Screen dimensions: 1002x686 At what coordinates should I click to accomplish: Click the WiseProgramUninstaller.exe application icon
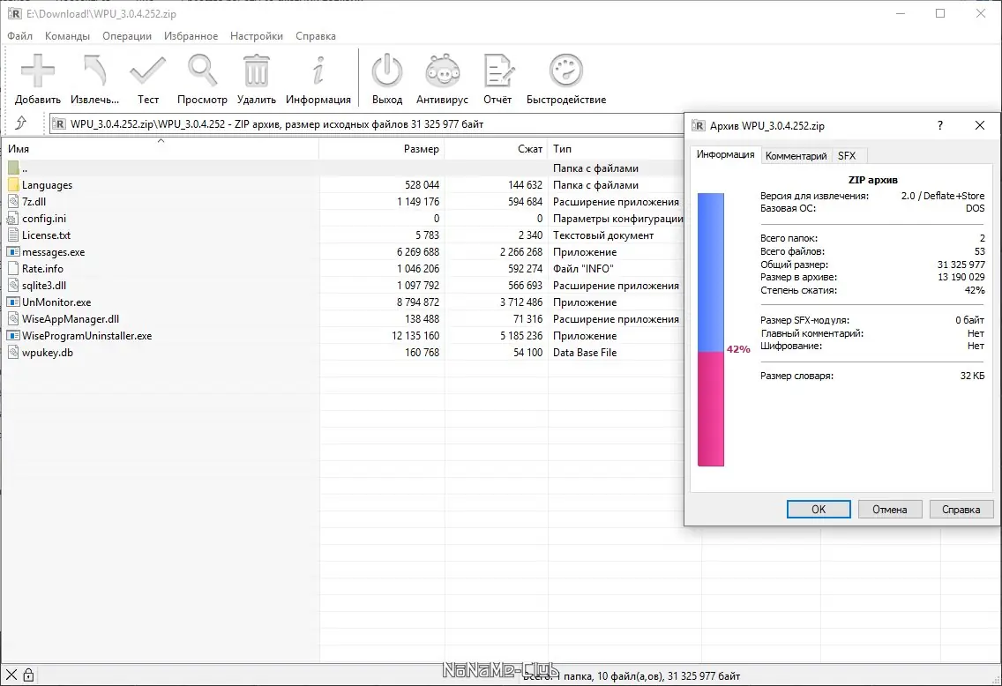click(x=13, y=335)
